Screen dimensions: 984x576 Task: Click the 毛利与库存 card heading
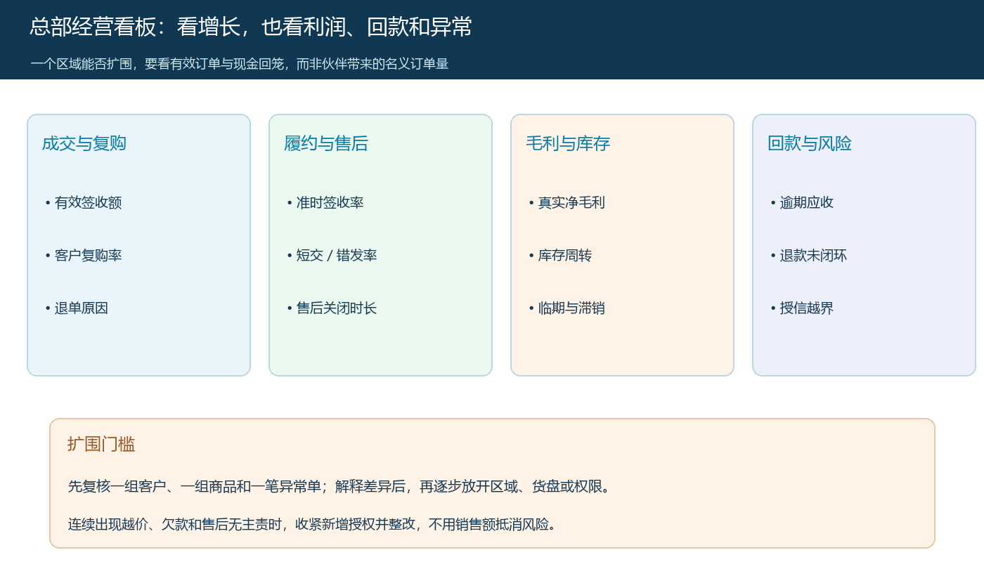point(568,143)
